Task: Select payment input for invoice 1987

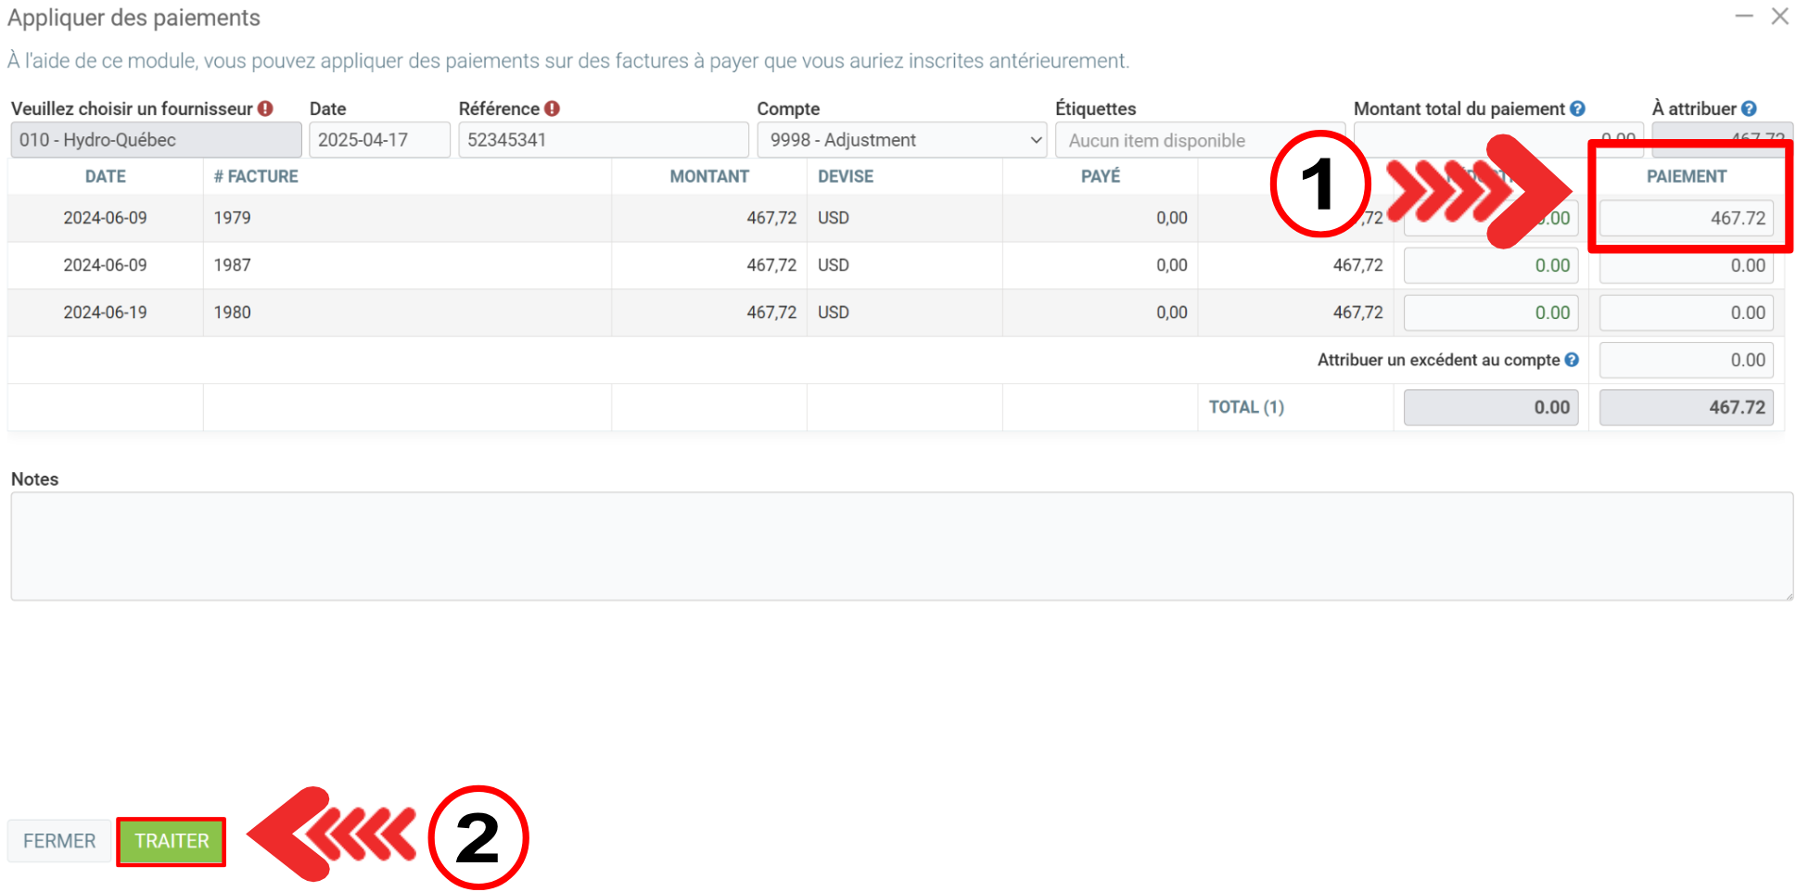Action: pyautogui.click(x=1686, y=266)
